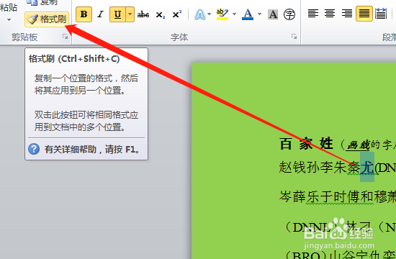Open Text Effects icon
396x259 pixels.
tap(199, 14)
